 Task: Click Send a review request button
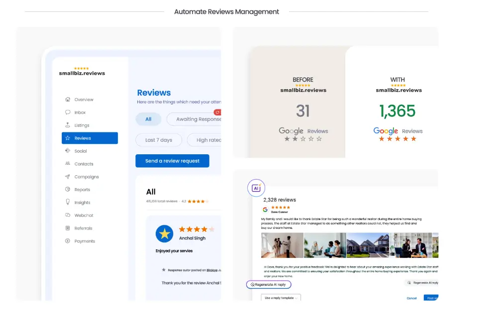pos(172,161)
